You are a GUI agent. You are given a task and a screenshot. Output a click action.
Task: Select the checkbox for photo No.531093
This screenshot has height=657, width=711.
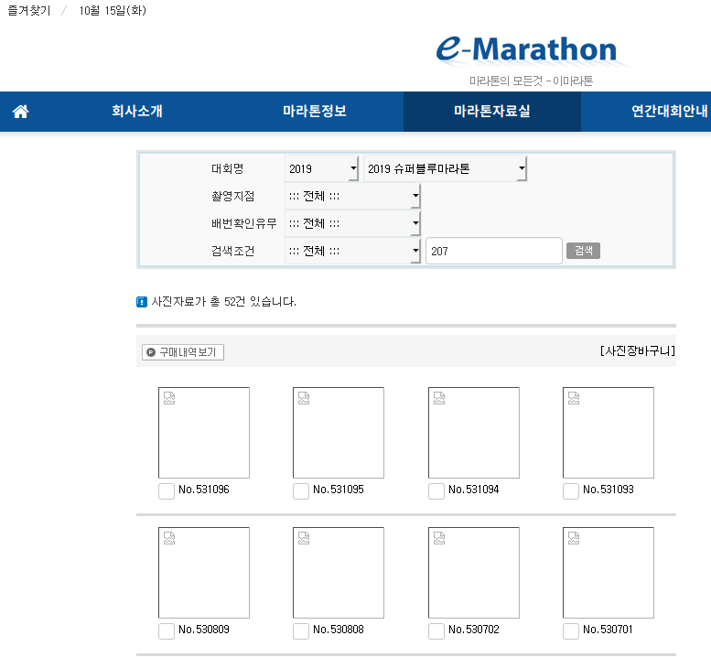[571, 491]
